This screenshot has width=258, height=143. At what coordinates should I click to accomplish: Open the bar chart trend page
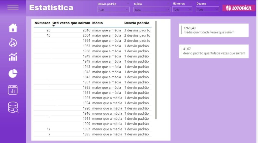point(13,57)
